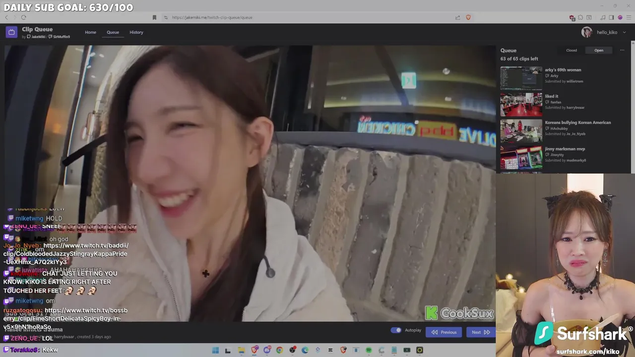
Task: Open CapCut from the taskbar
Action: tap(330, 350)
